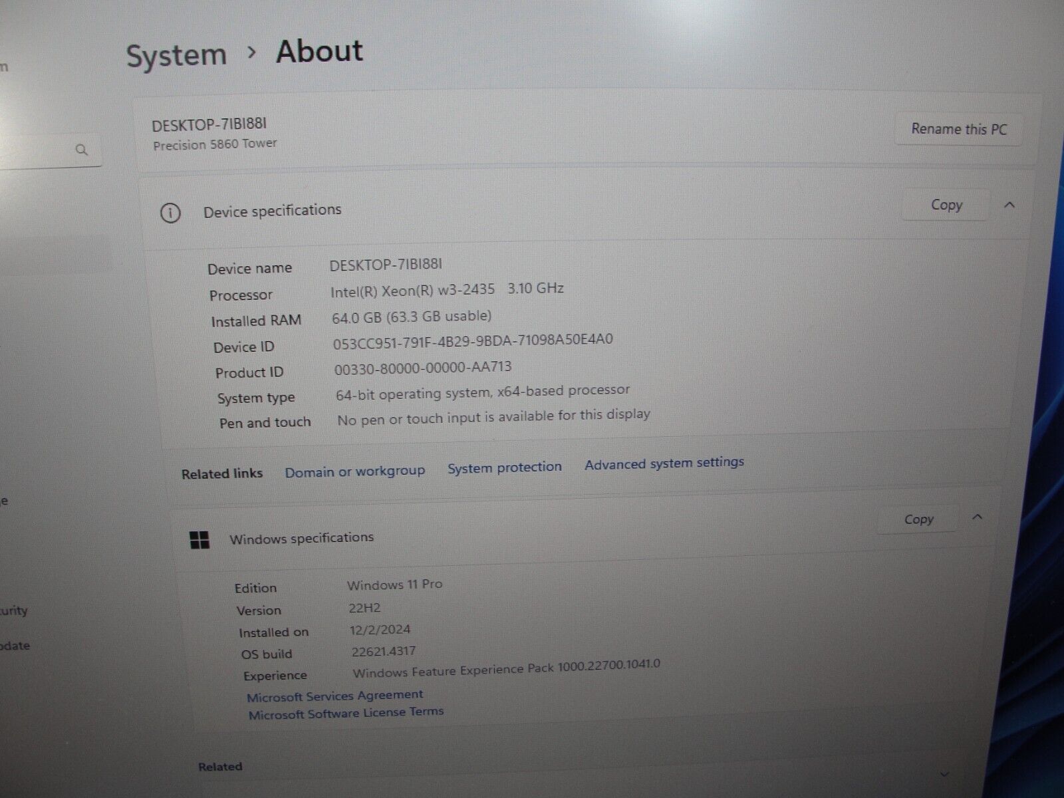1064x798 pixels.
Task: Click the Edition label
Action: click(x=255, y=589)
